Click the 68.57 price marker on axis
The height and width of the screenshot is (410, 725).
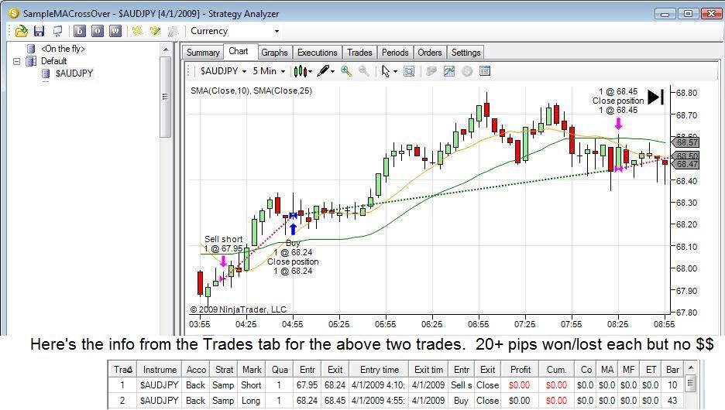pyautogui.click(x=685, y=142)
